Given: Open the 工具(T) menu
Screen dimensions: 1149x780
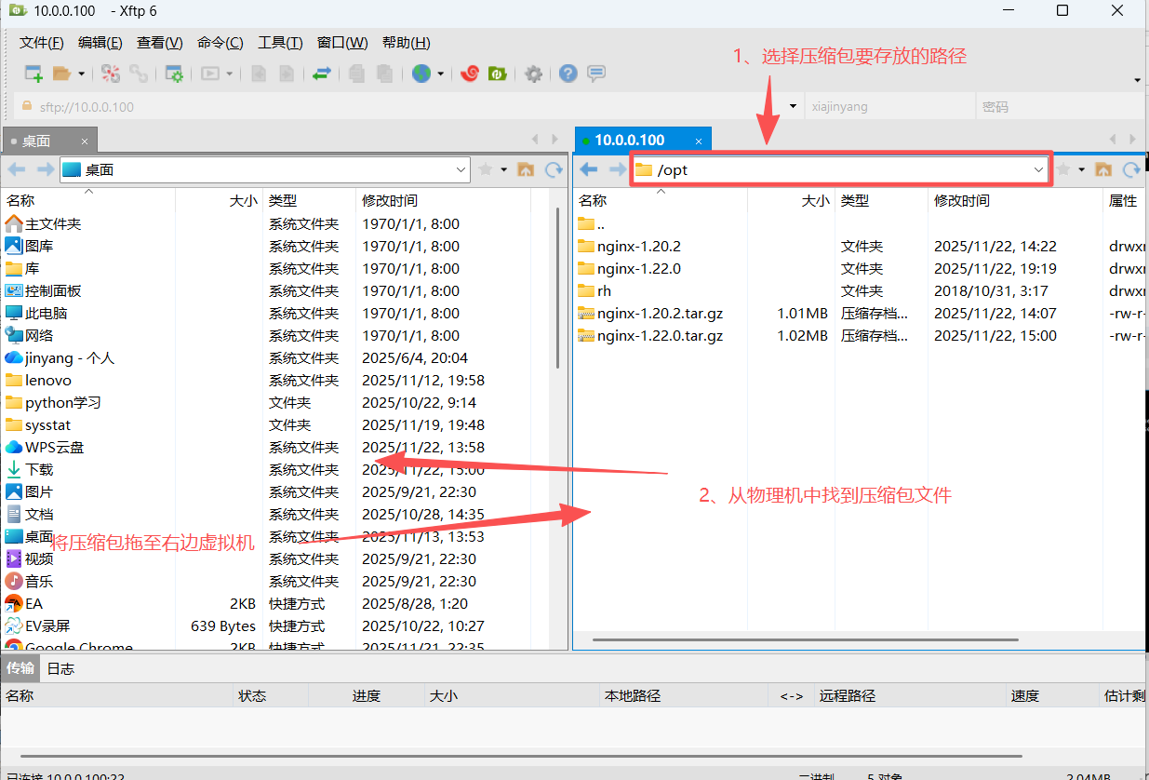Looking at the screenshot, I should point(280,43).
